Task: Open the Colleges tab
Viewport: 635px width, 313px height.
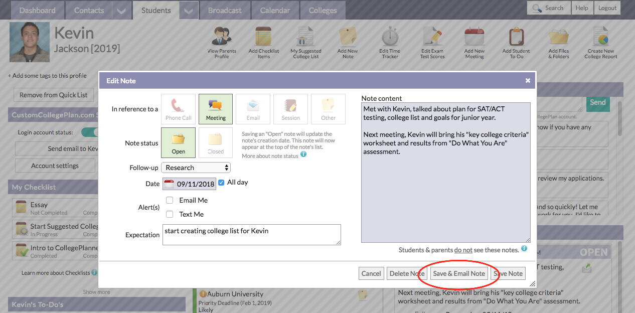Action: pyautogui.click(x=323, y=10)
